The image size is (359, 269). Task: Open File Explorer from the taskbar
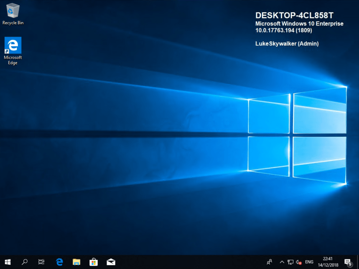tap(76, 262)
